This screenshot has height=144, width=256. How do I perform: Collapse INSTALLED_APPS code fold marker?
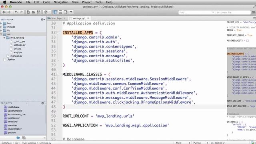(x=58, y=33)
